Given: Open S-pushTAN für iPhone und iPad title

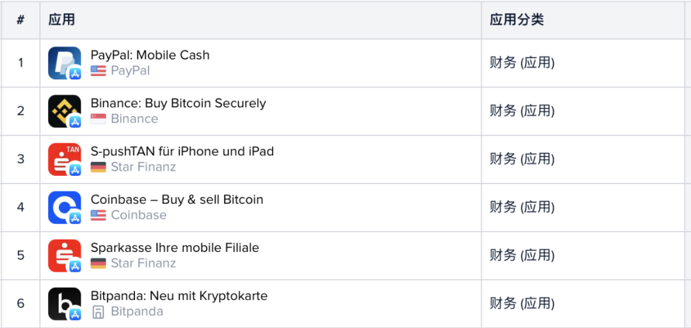Looking at the screenshot, I should 182,152.
